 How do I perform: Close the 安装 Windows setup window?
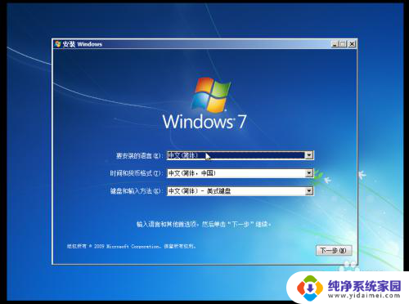coord(352,44)
